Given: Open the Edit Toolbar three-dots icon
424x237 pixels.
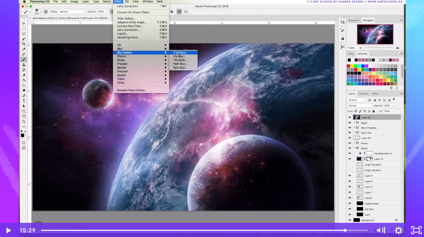Looking at the screenshot, I should (x=24, y=127).
